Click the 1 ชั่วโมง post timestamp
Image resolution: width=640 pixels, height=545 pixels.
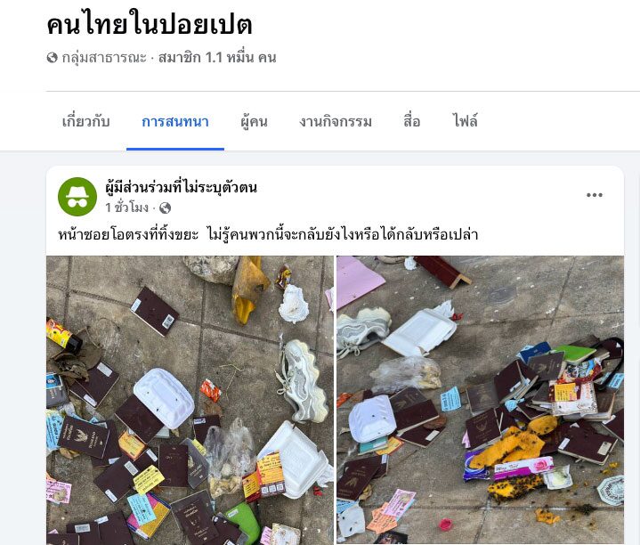pyautogui.click(x=126, y=207)
